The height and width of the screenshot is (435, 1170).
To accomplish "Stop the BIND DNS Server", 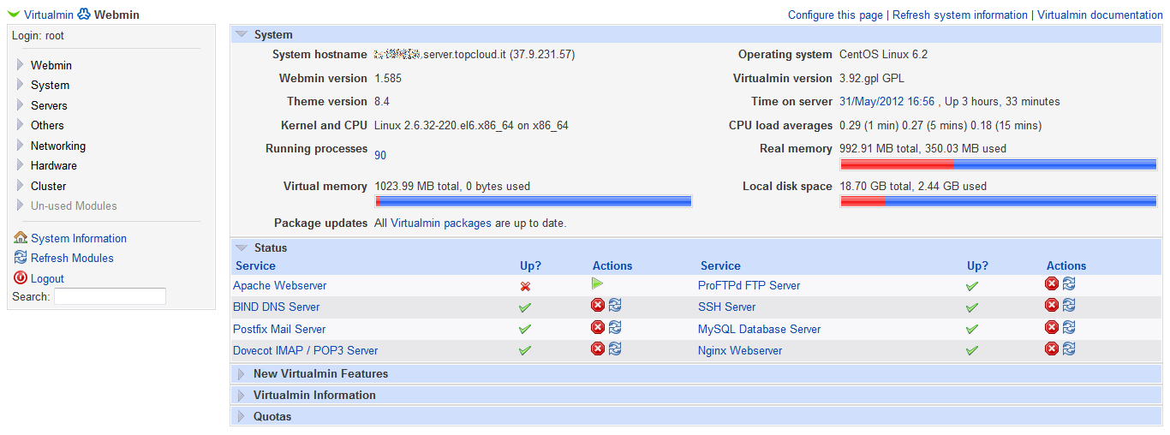I will coord(598,305).
